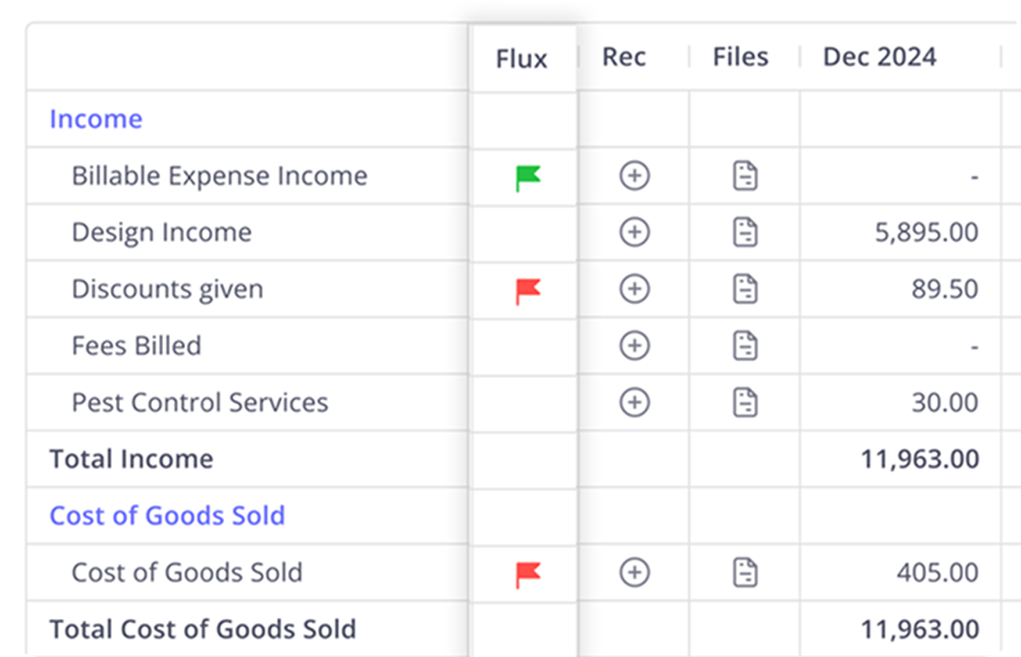Open files for Pest Control Services

click(745, 403)
